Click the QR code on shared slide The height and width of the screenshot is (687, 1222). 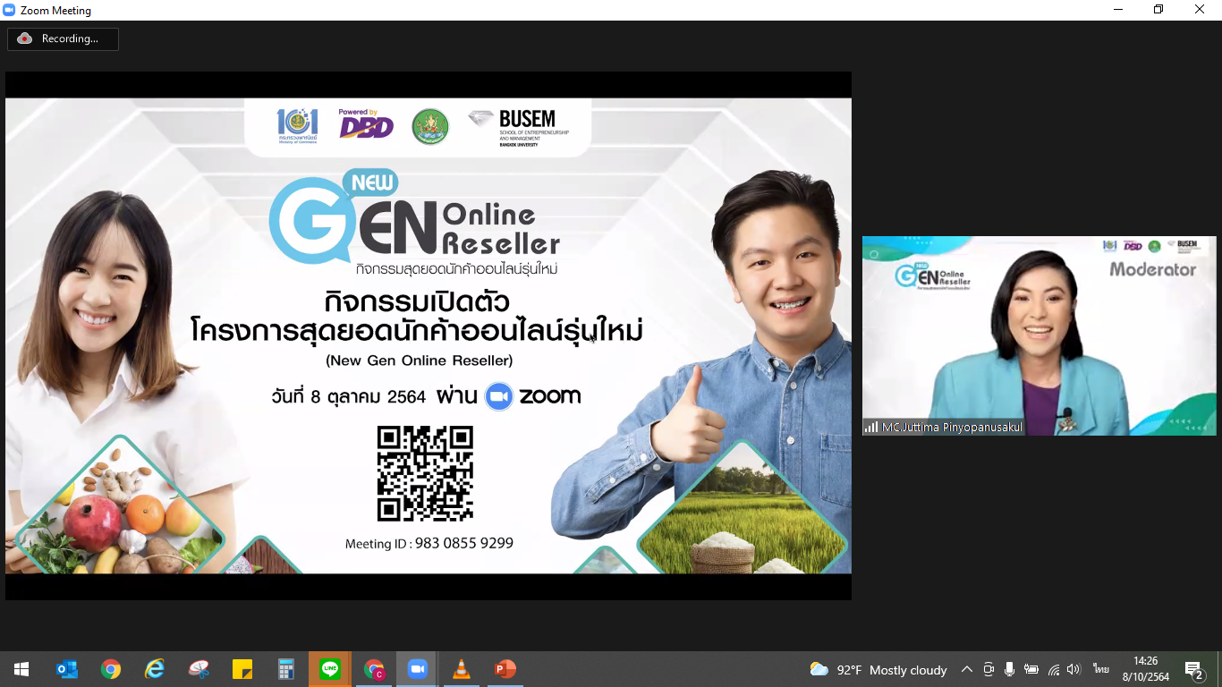coord(425,473)
